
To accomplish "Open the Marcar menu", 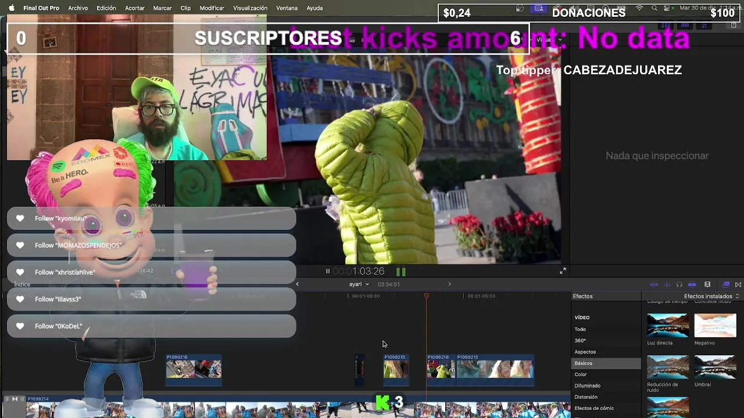I will 162,8.
